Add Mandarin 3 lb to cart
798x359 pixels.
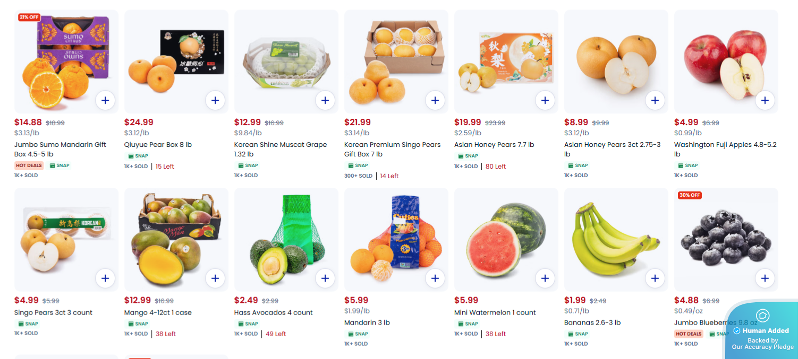(x=435, y=278)
